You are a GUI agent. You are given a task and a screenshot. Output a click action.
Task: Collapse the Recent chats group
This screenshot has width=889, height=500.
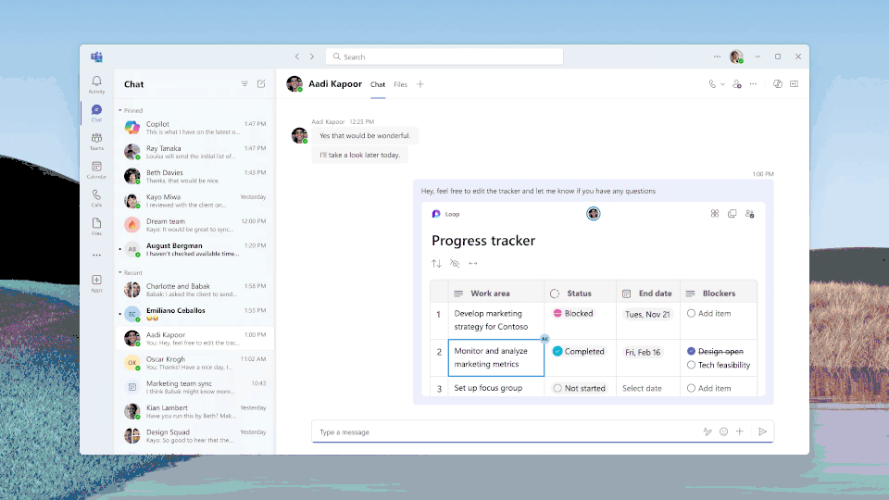click(x=120, y=272)
